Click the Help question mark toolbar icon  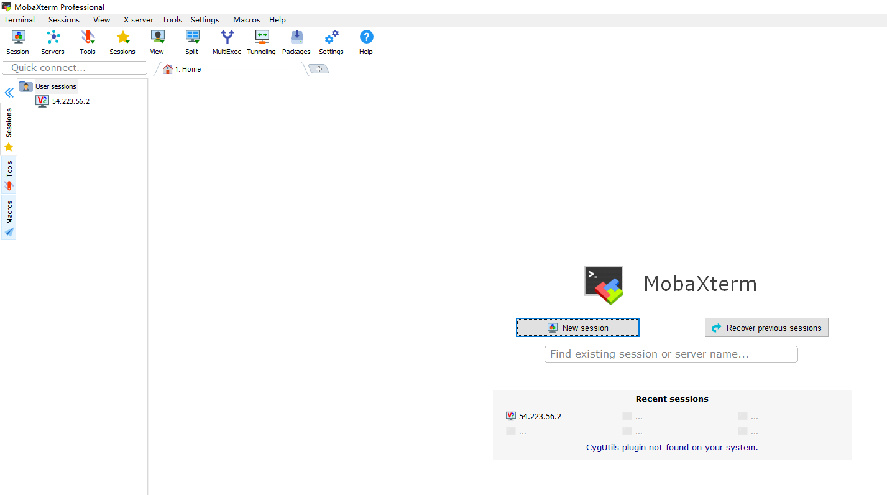tap(366, 42)
